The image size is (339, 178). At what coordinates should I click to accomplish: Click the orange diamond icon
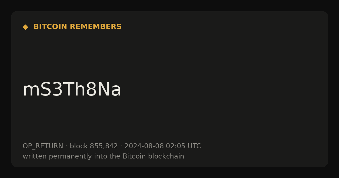25,27
